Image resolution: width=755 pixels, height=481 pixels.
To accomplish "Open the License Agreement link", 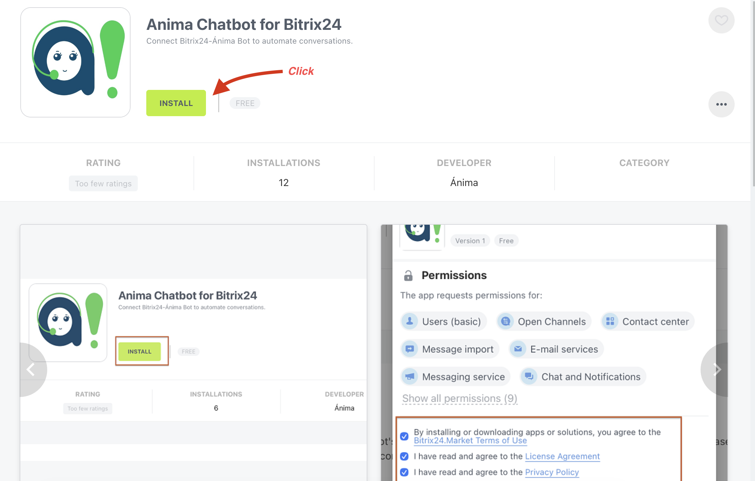I will 562,456.
